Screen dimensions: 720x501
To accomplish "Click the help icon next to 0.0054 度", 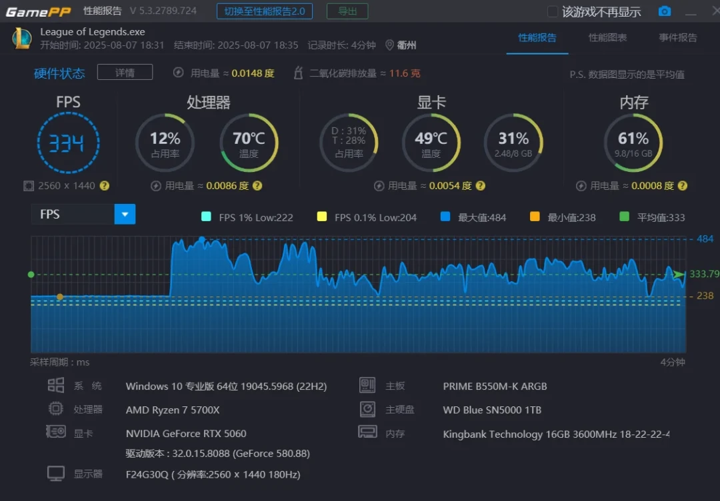I will pos(480,185).
